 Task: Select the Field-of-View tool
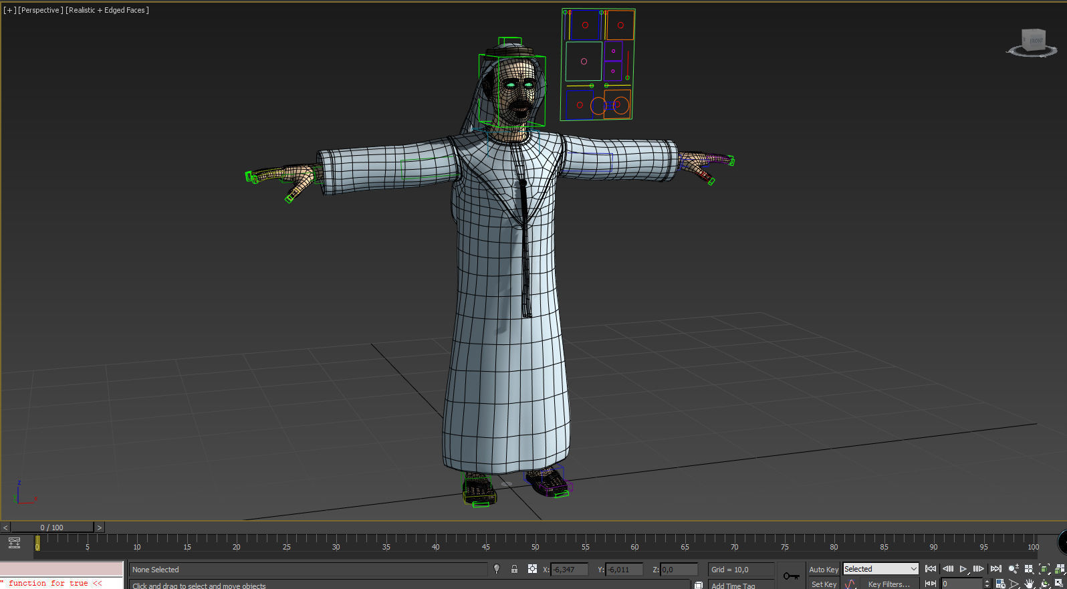click(1014, 584)
